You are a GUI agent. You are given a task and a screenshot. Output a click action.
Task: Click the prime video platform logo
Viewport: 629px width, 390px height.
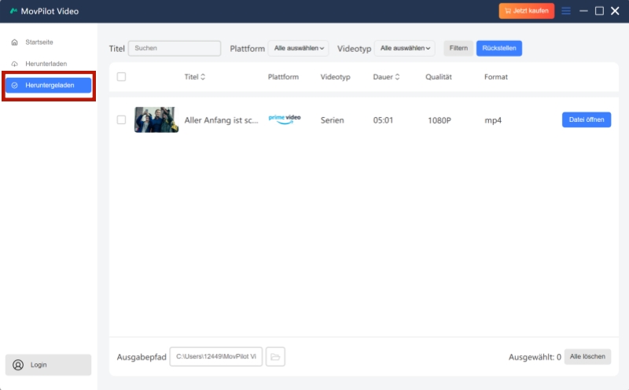(x=285, y=120)
